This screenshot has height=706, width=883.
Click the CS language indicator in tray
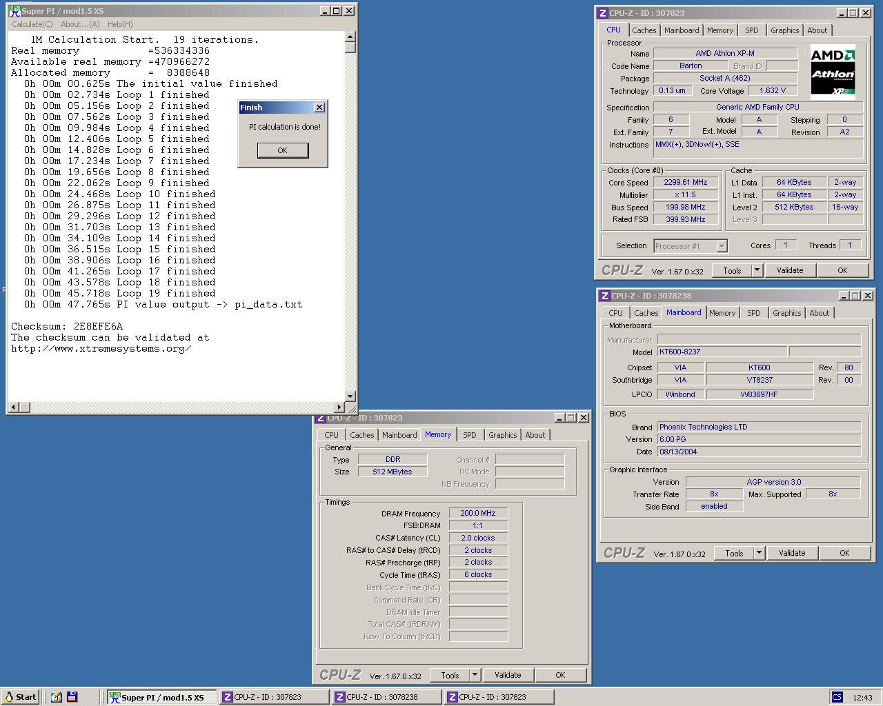tap(837, 697)
